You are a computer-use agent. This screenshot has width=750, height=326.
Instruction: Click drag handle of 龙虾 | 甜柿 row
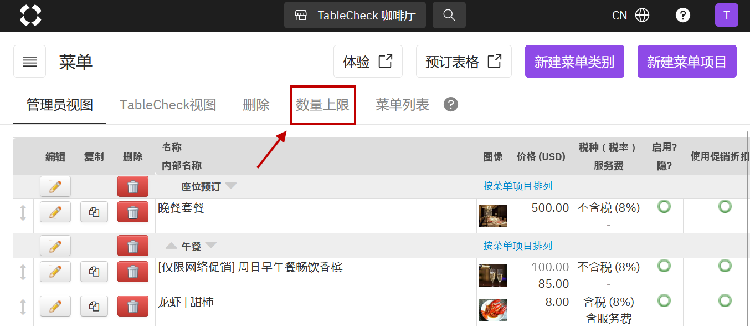23,307
